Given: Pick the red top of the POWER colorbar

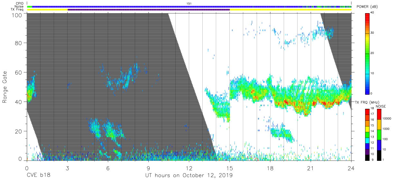Looking at the screenshot, I should pos(367,16).
